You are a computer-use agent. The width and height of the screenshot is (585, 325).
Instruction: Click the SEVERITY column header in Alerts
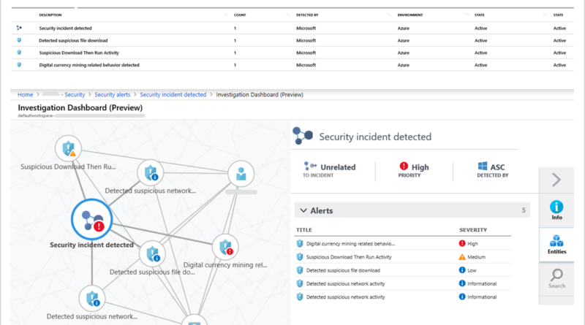click(x=472, y=230)
